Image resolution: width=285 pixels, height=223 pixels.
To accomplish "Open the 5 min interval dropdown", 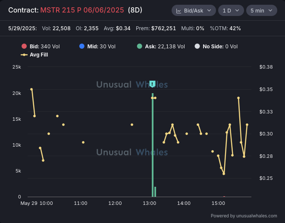I will (x=262, y=10).
